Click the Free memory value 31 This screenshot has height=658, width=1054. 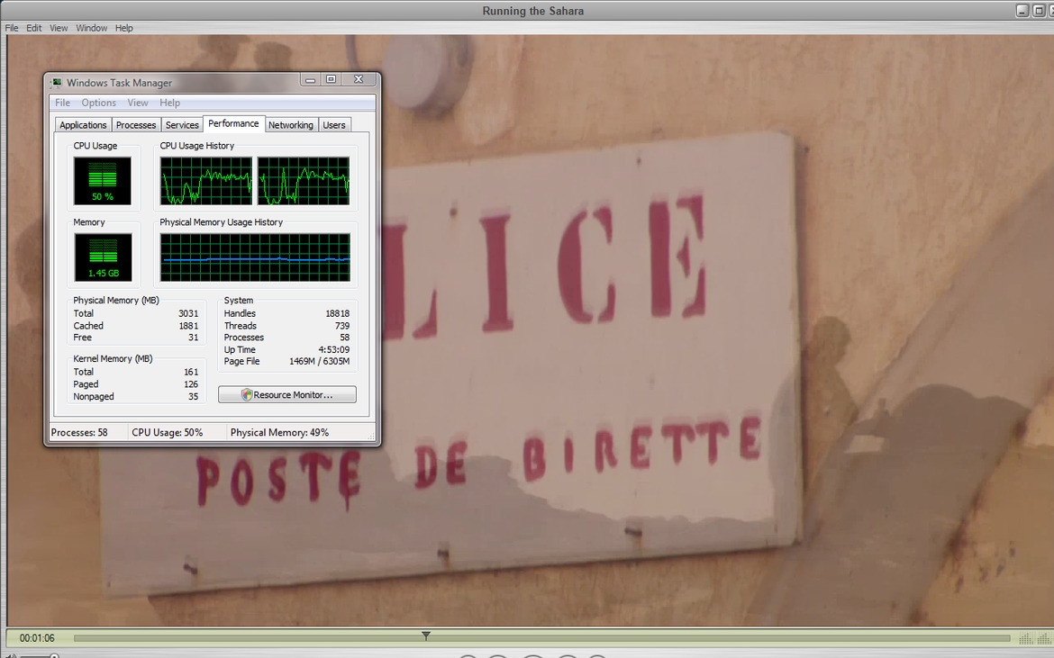pyautogui.click(x=194, y=338)
